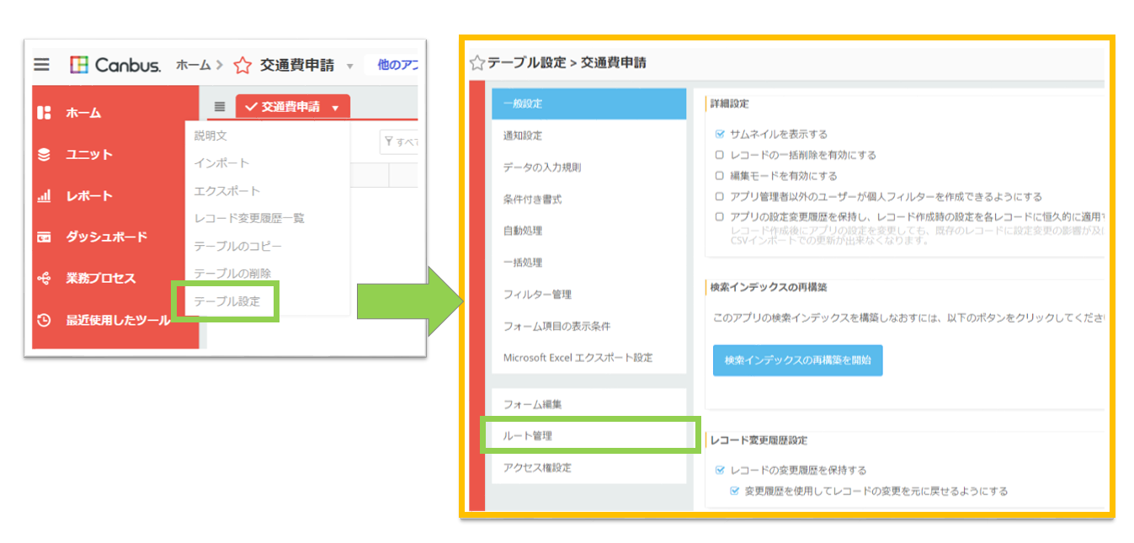Viewport: 1134px width, 543px height.
Task: Click the レポート bar chart icon
Action: pos(45,196)
